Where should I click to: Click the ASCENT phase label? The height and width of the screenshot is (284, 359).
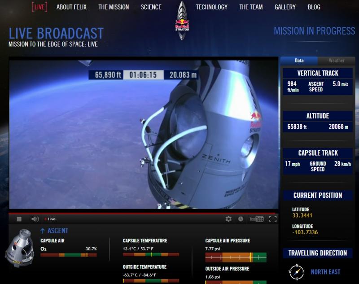pos(58,231)
